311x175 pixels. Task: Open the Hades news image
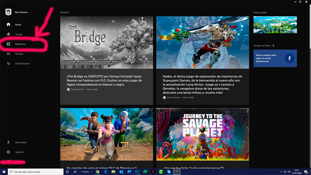coord(203,42)
